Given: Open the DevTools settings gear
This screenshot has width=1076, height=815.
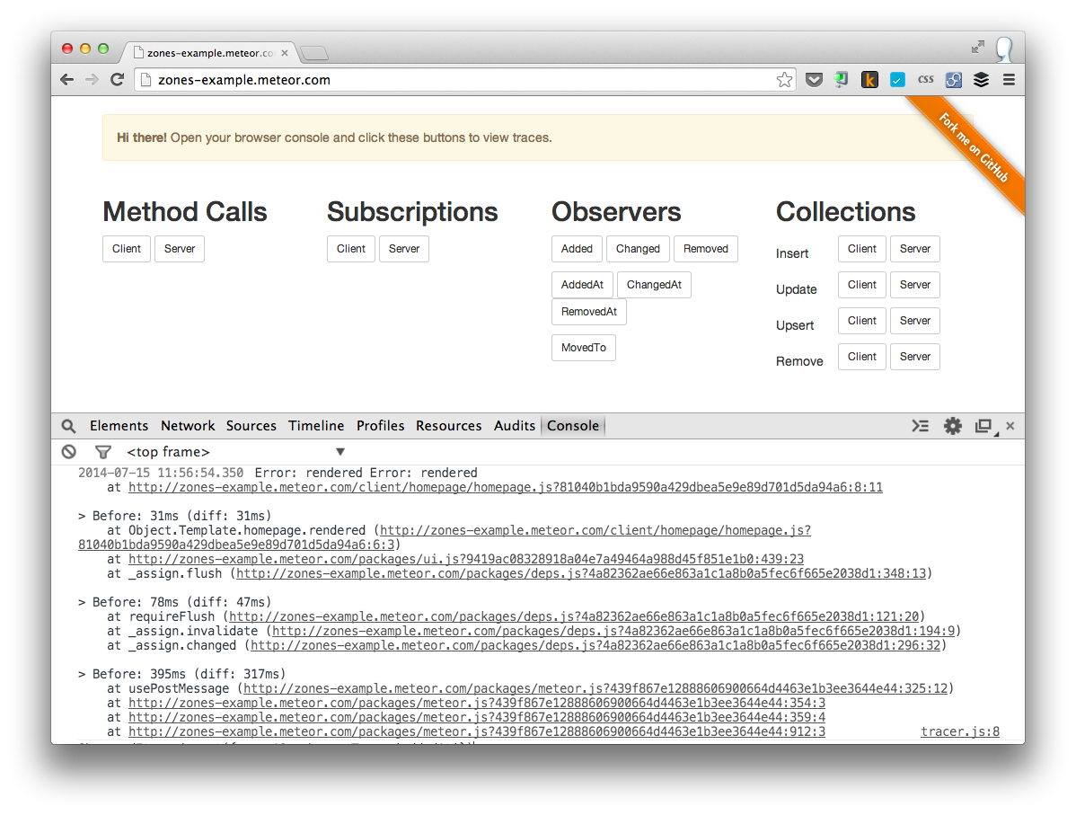Looking at the screenshot, I should pos(952,426).
